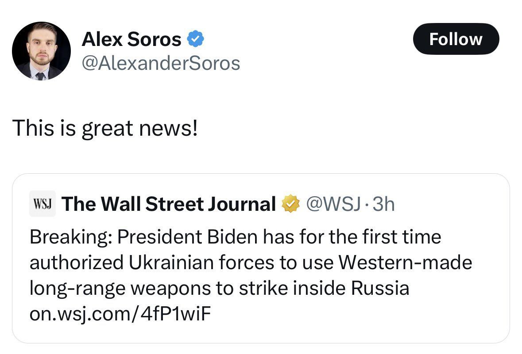The image size is (522, 354).
Task: Open Alex Soros's profile picture
Action: pos(41,51)
